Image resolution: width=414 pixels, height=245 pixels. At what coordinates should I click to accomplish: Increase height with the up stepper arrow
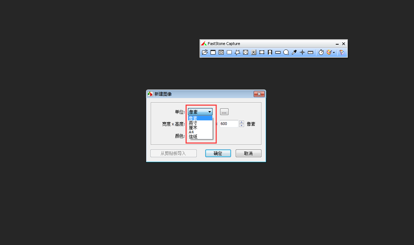coord(242,122)
